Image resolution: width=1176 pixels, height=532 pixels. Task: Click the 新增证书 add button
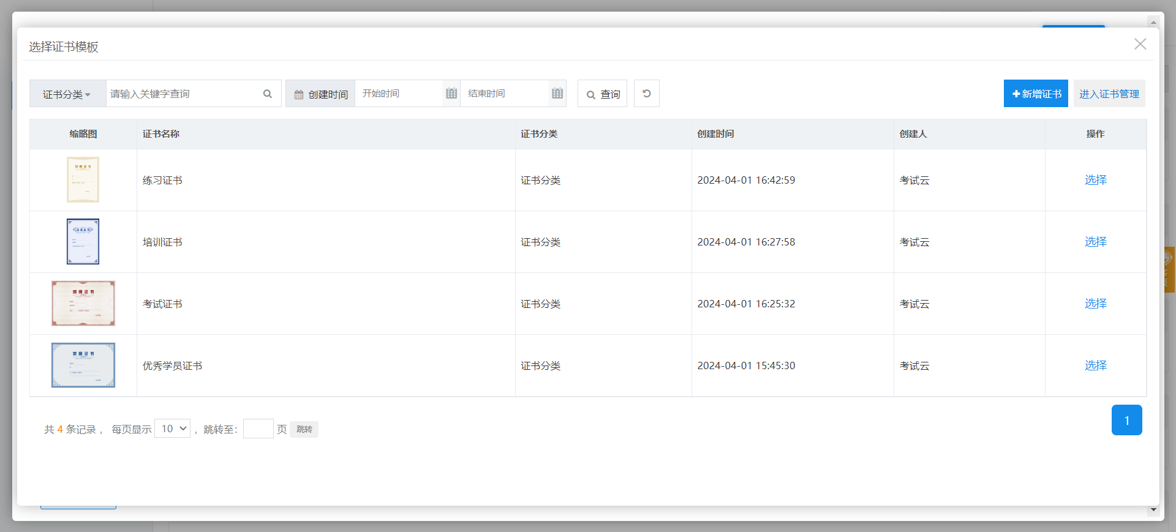[x=1036, y=94]
